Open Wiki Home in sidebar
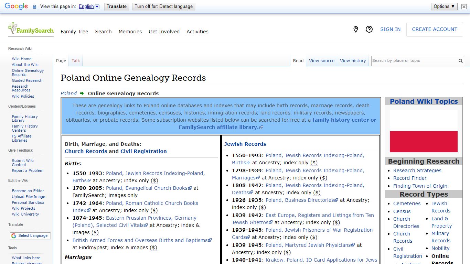The image size is (470, 264). [x=22, y=59]
